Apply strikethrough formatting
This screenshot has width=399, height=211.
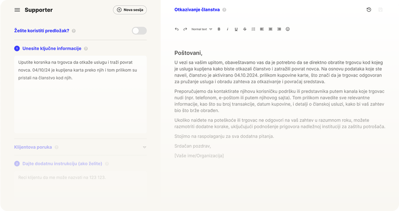coord(245,29)
